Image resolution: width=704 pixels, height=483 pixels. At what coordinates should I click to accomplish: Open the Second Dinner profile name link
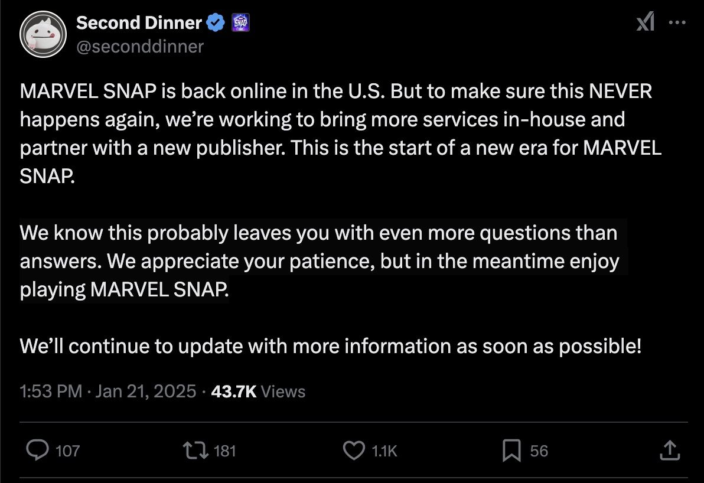click(x=139, y=22)
